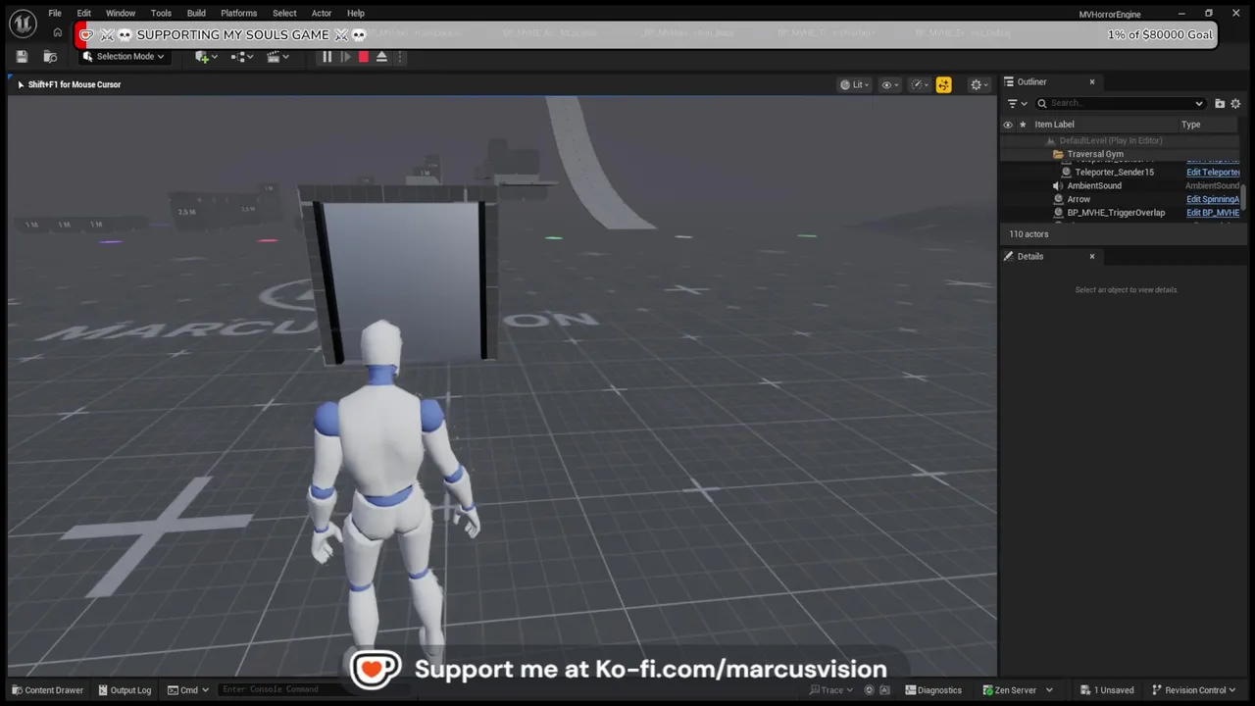
Task: Open the Output Log
Action: [124, 690]
